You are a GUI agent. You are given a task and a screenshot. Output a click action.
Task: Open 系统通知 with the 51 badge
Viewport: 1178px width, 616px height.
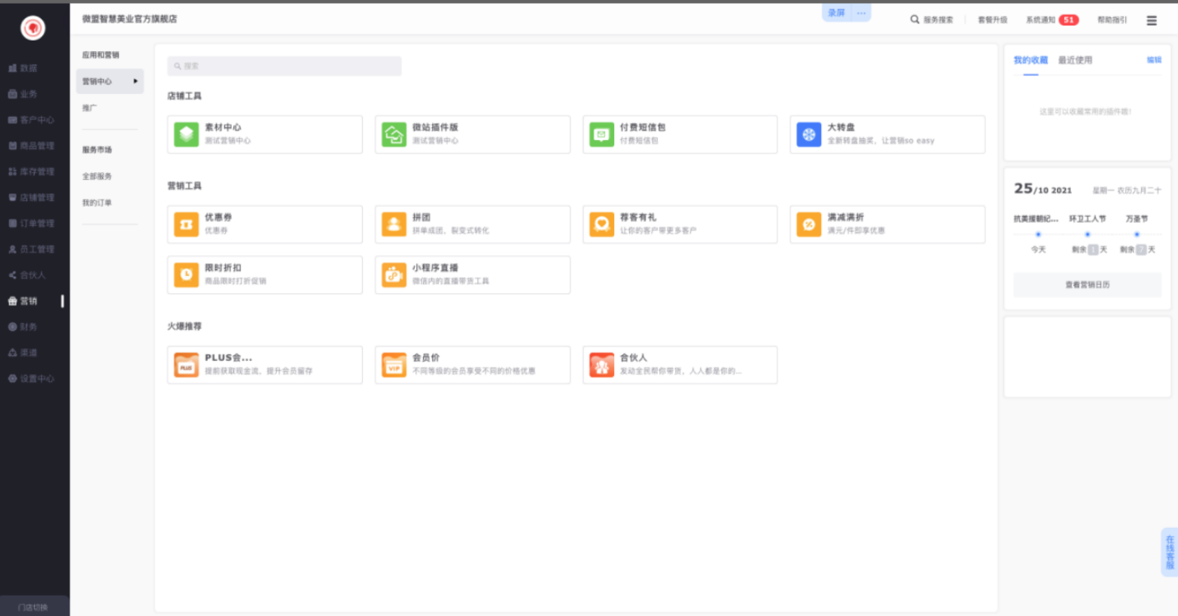pyautogui.click(x=1052, y=20)
